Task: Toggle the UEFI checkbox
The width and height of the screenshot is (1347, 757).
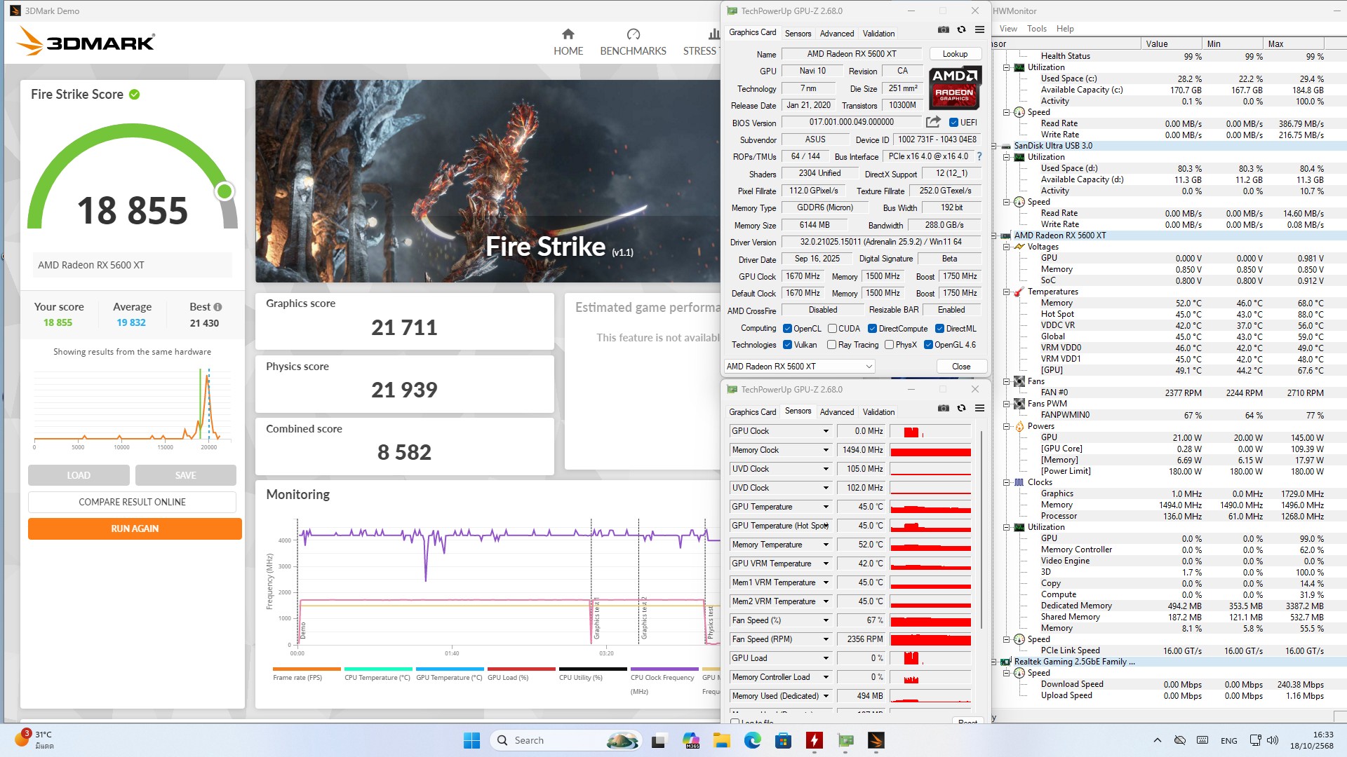Action: [x=953, y=123]
